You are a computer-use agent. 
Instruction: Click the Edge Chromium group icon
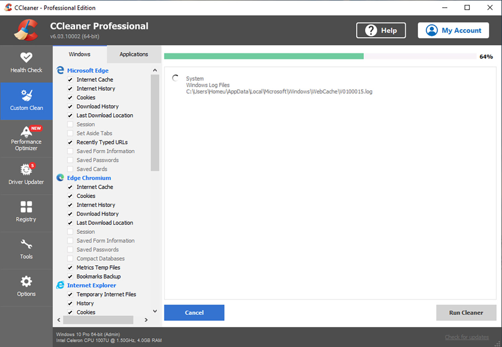click(60, 178)
